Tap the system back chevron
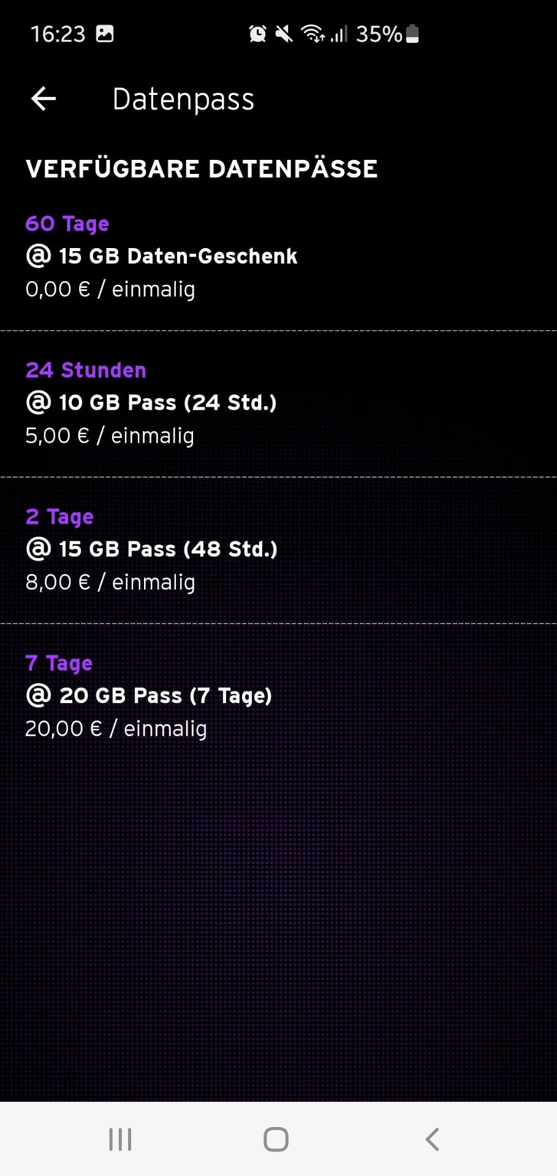This screenshot has height=1176, width=557. [x=432, y=1139]
